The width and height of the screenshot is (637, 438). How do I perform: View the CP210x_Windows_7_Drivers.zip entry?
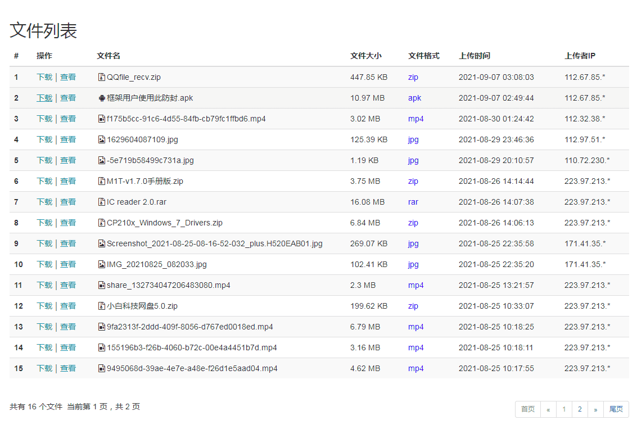click(68, 223)
